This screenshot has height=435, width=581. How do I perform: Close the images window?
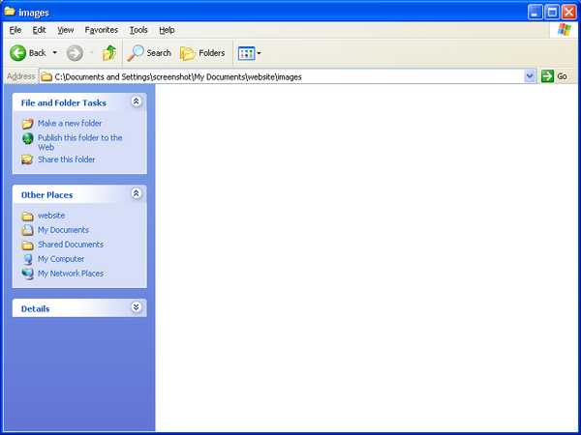click(568, 12)
